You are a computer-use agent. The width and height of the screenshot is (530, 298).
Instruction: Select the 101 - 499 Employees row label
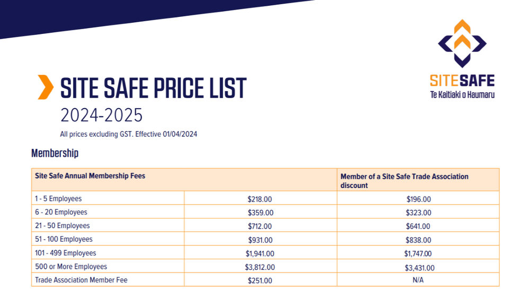pos(66,253)
